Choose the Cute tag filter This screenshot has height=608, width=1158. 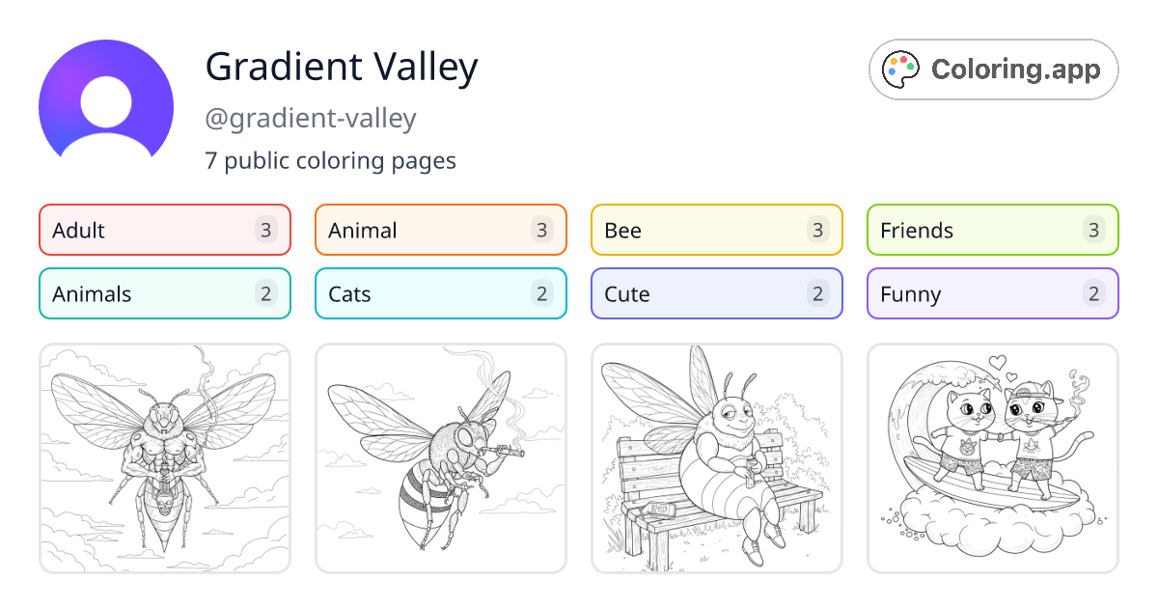(716, 293)
